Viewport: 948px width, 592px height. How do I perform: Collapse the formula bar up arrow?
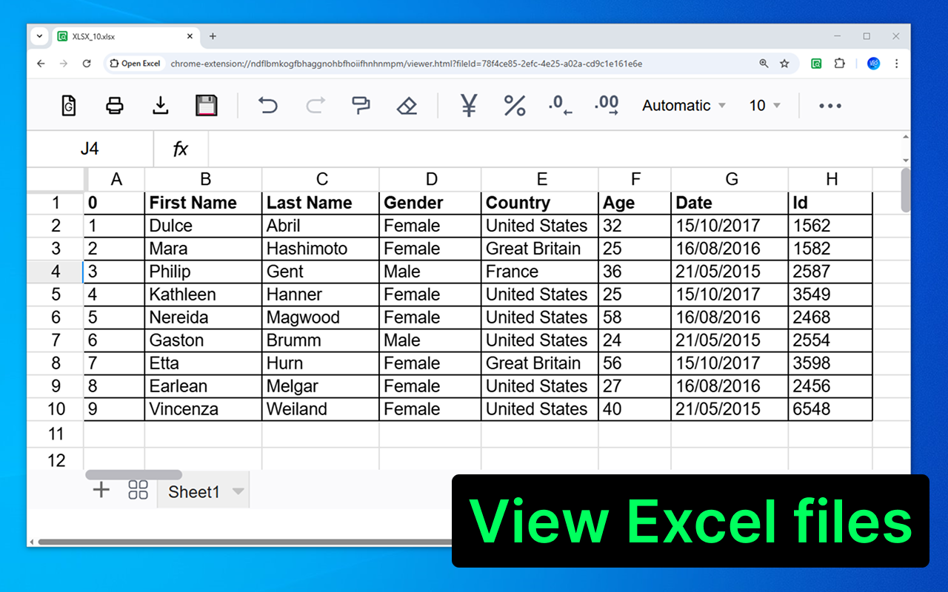[906, 138]
